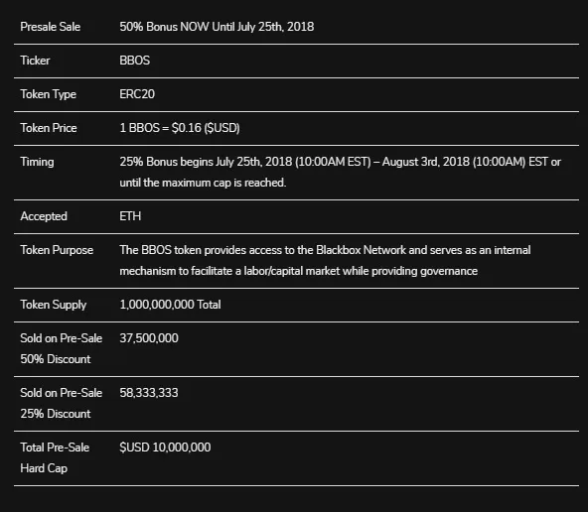Click the Accepted label
588x512 pixels.
point(44,216)
